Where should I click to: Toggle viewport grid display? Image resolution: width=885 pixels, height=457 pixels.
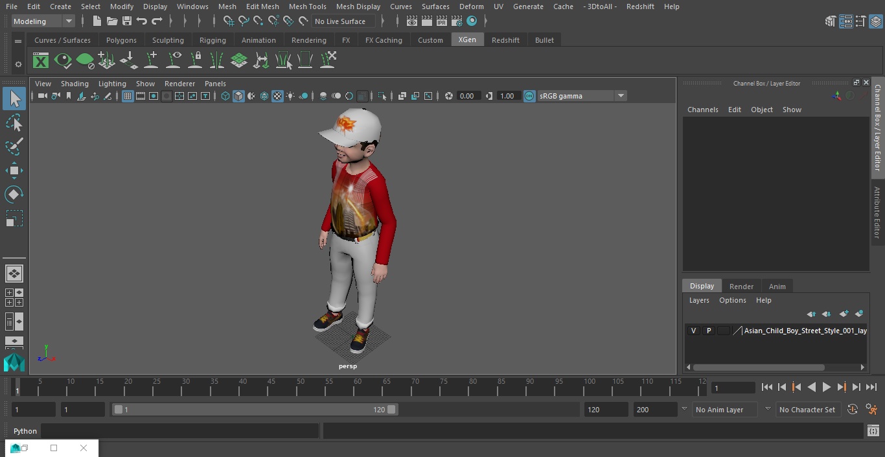[128, 96]
